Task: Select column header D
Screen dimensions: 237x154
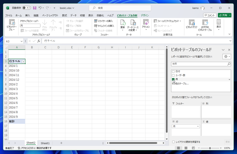Action: (x=59, y=47)
